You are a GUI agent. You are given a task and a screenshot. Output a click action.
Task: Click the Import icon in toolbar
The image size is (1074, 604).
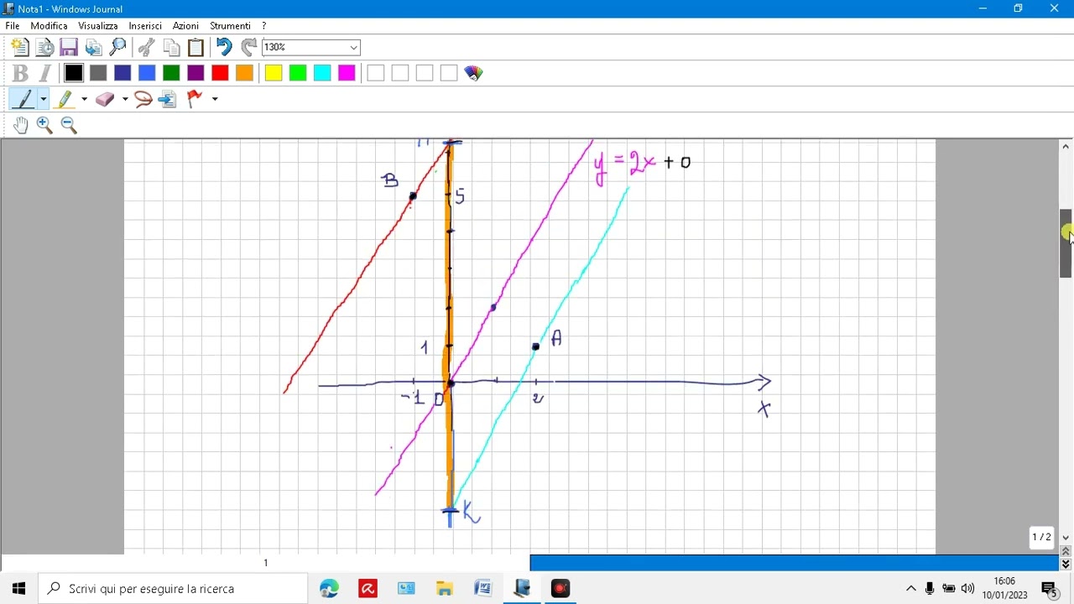[93, 48]
